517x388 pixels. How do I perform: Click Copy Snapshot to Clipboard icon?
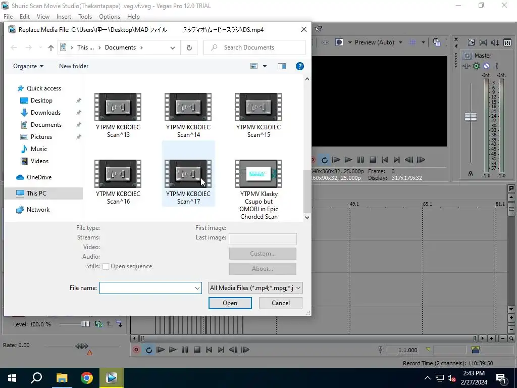(x=437, y=42)
